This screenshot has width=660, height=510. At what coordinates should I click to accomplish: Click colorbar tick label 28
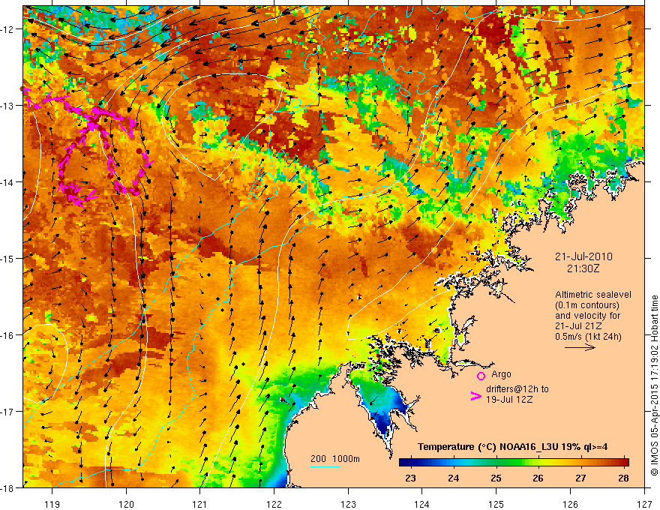point(623,478)
